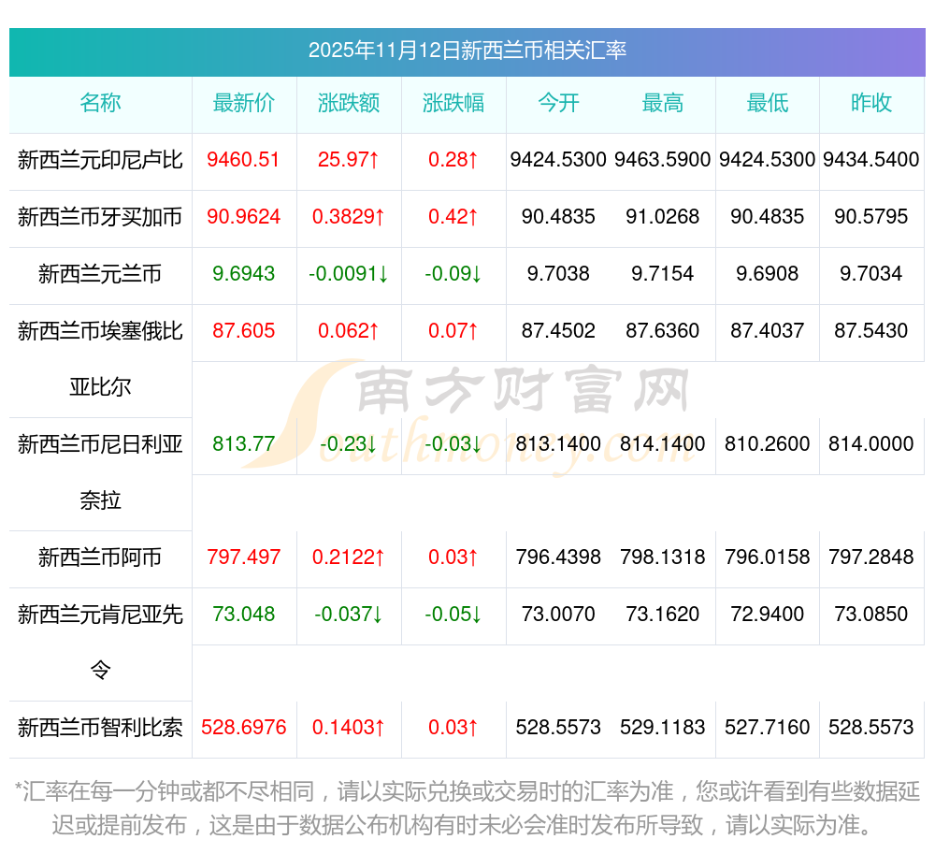Click the 名称 column header
This screenshot has height=854, width=935.
(x=100, y=104)
